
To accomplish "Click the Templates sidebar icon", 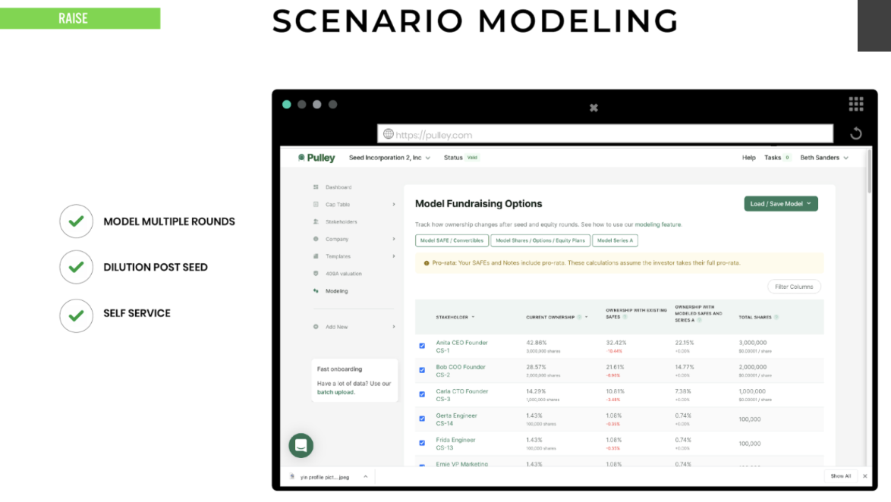I will [316, 256].
